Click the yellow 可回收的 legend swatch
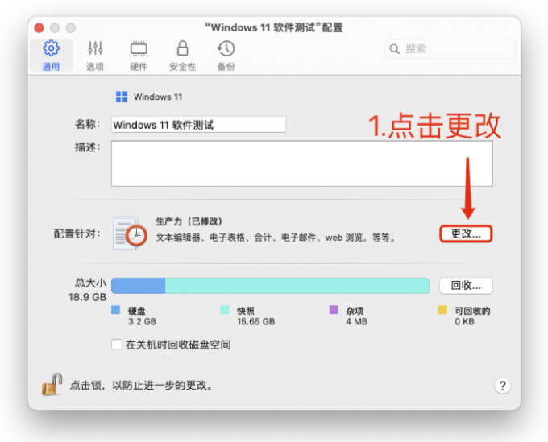548x442 pixels. (x=442, y=310)
